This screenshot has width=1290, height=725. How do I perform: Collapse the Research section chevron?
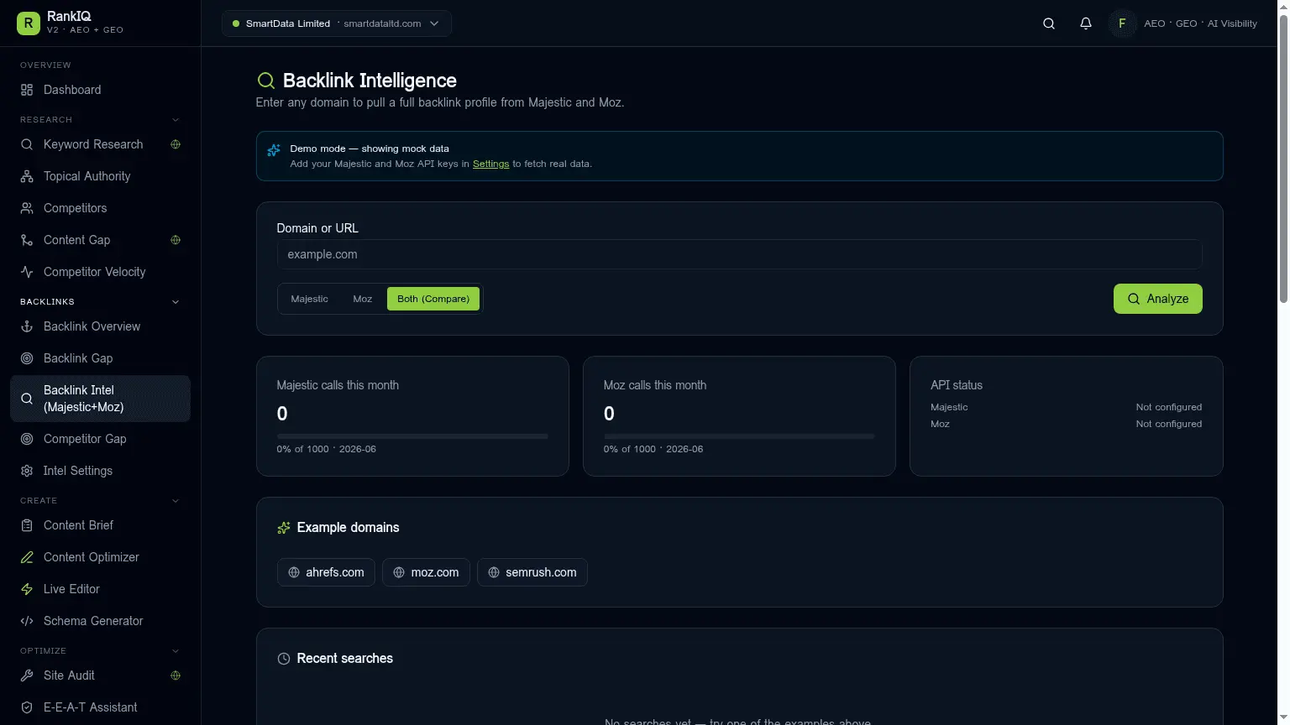[176, 120]
